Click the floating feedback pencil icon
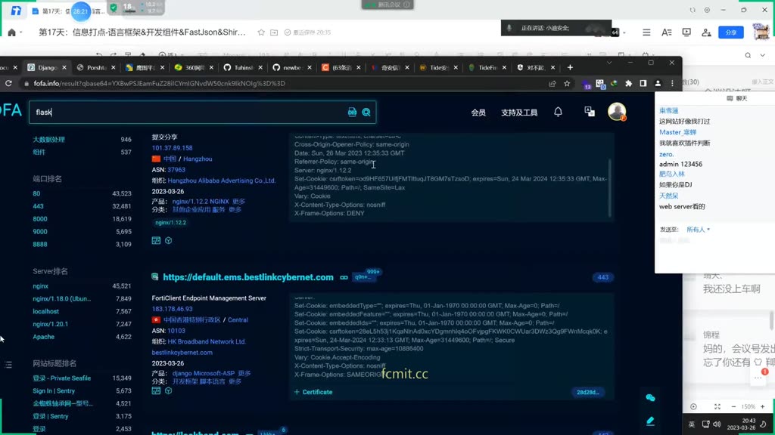Image resolution: width=775 pixels, height=435 pixels. [650, 421]
